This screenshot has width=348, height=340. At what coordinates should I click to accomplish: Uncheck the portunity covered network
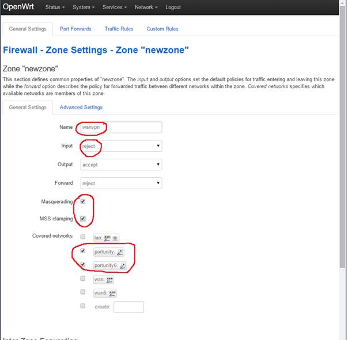[x=84, y=251]
